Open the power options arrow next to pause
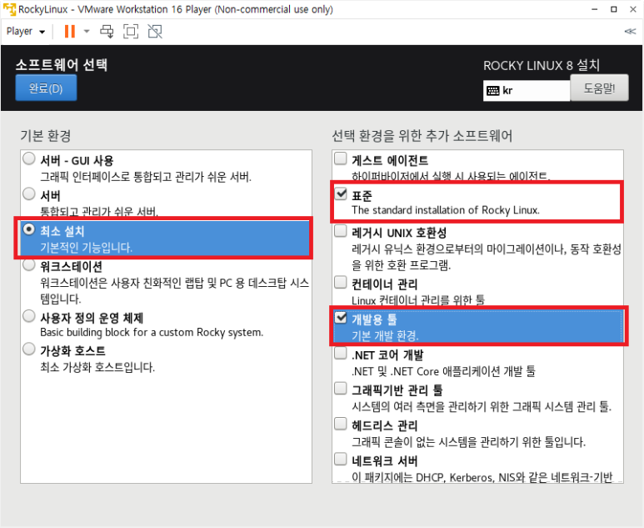This screenshot has width=644, height=528. click(87, 31)
